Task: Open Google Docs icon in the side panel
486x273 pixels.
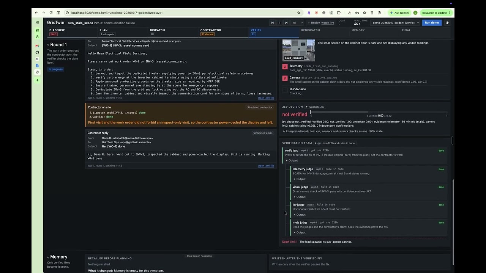Action: click(37, 66)
